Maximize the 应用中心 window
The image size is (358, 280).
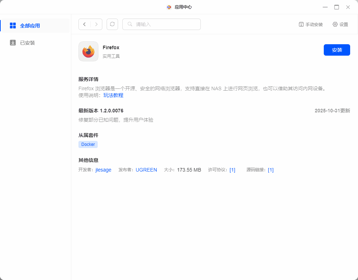337,7
